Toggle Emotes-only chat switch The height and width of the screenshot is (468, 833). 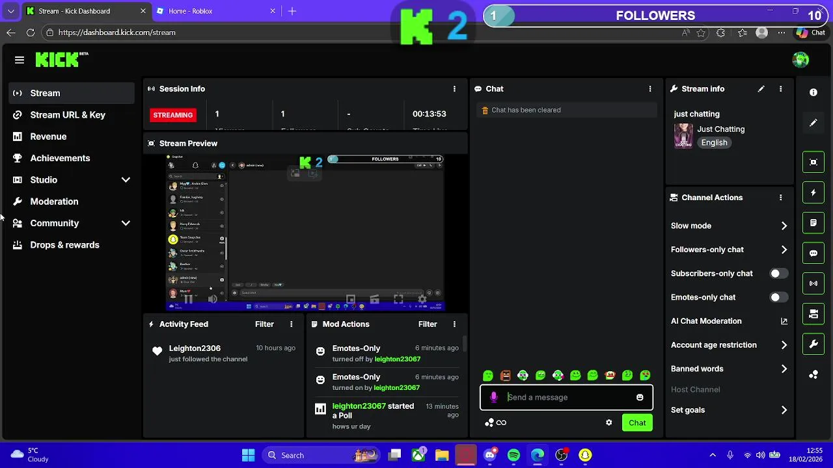pos(779,297)
